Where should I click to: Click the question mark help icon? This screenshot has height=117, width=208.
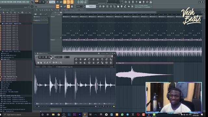[x=136, y=2]
